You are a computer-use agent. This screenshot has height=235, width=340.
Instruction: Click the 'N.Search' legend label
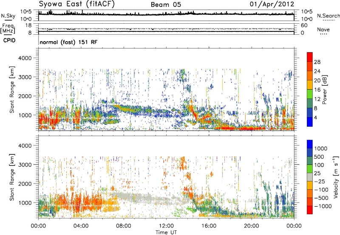click(x=328, y=16)
